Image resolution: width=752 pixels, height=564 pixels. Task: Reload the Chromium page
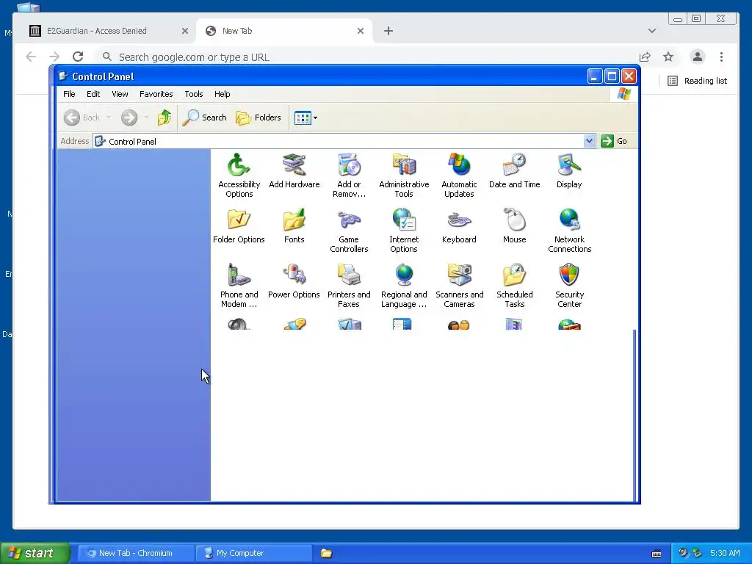click(78, 57)
